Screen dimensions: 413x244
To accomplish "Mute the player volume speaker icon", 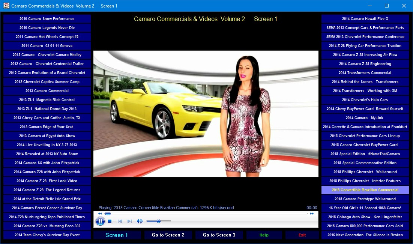I will tap(140, 221).
